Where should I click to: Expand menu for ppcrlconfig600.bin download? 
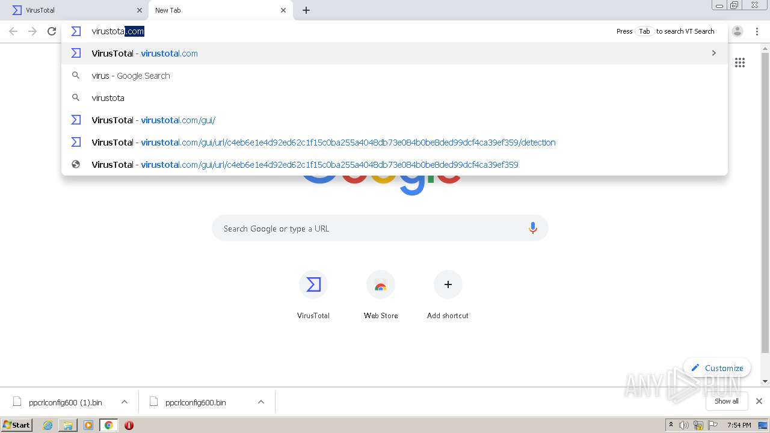click(261, 402)
